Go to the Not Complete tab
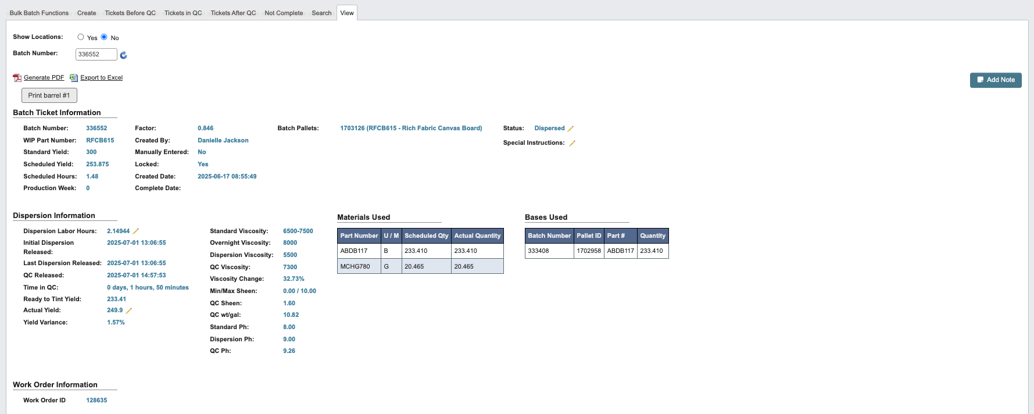1034x414 pixels. click(284, 13)
